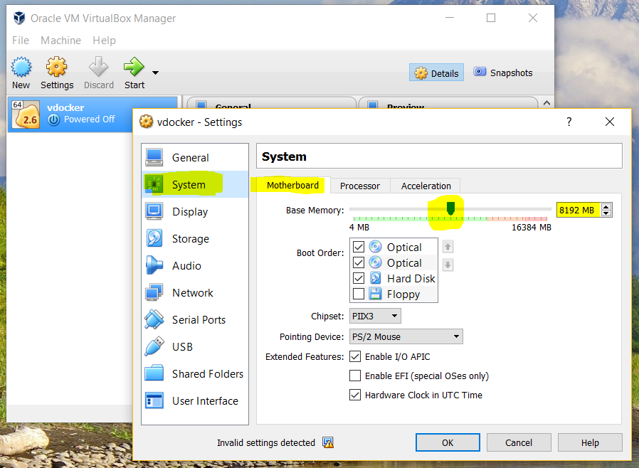This screenshot has width=639, height=468.
Task: Open the File menu
Action: [x=21, y=41]
